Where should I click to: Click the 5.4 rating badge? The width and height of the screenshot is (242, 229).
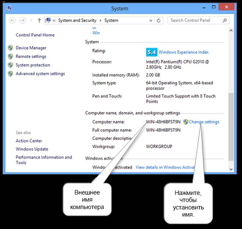pos(152,52)
